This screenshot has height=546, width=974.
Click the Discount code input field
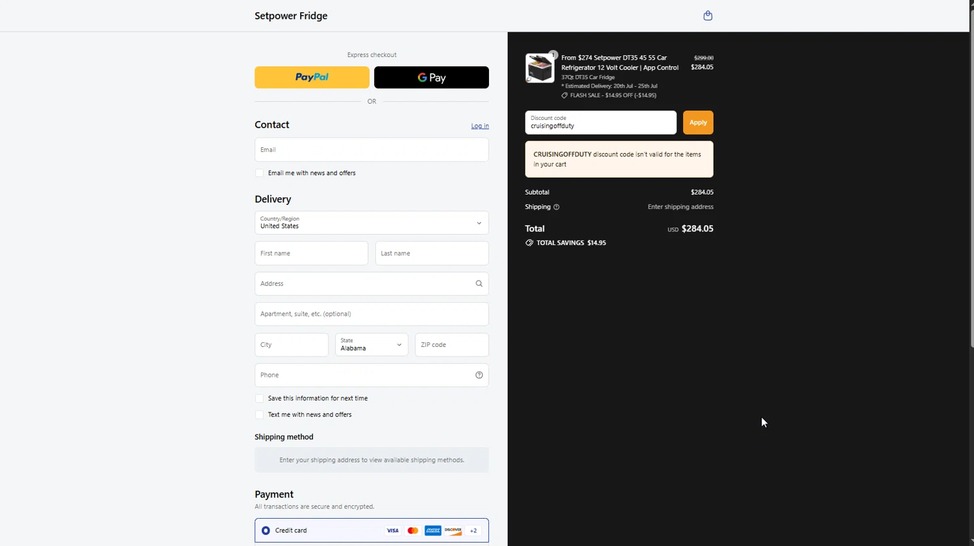[x=601, y=123]
